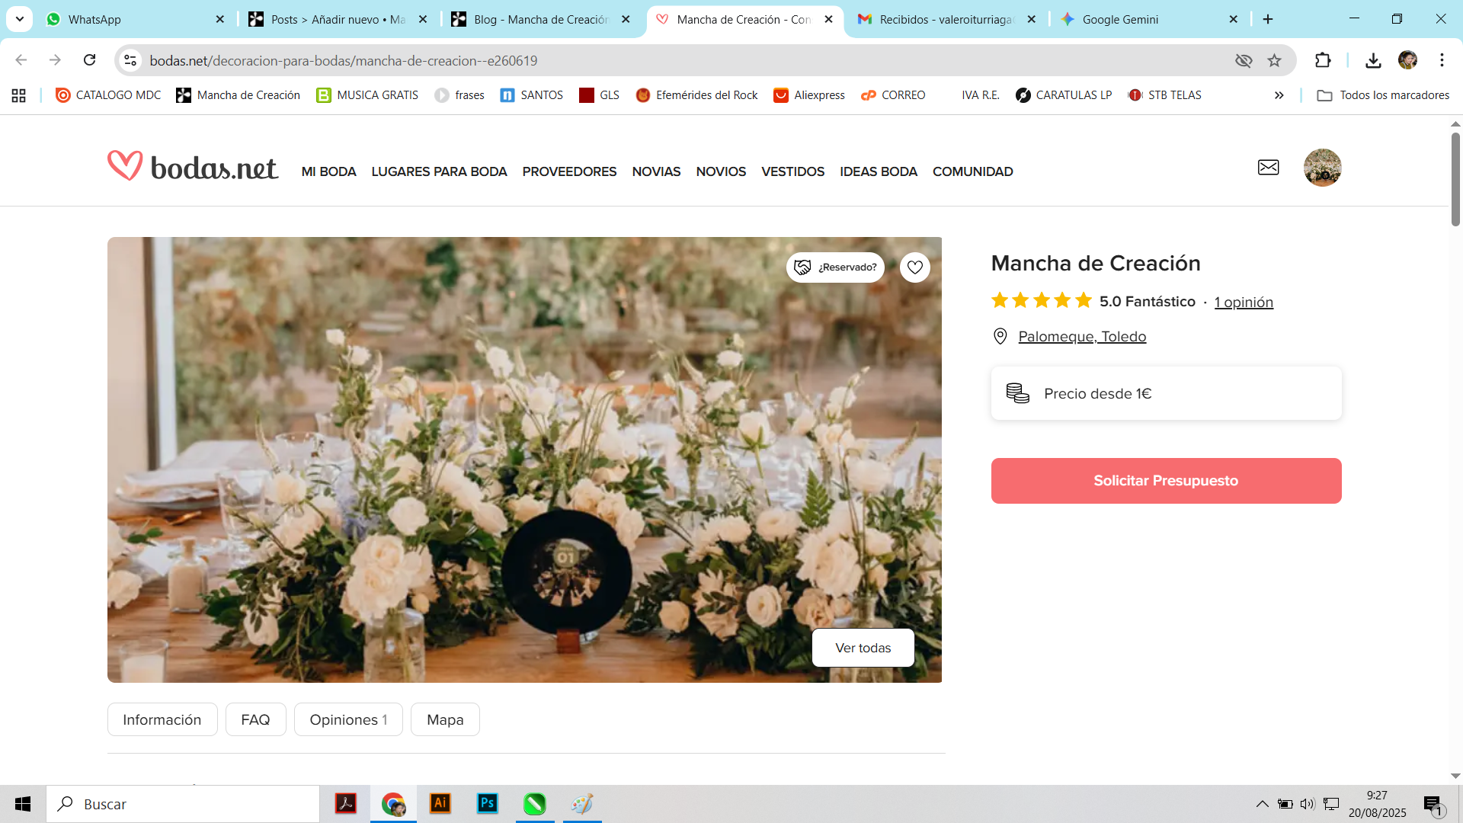Show hidden system tray icons
Viewport: 1463px width, 823px height.
point(1262,804)
